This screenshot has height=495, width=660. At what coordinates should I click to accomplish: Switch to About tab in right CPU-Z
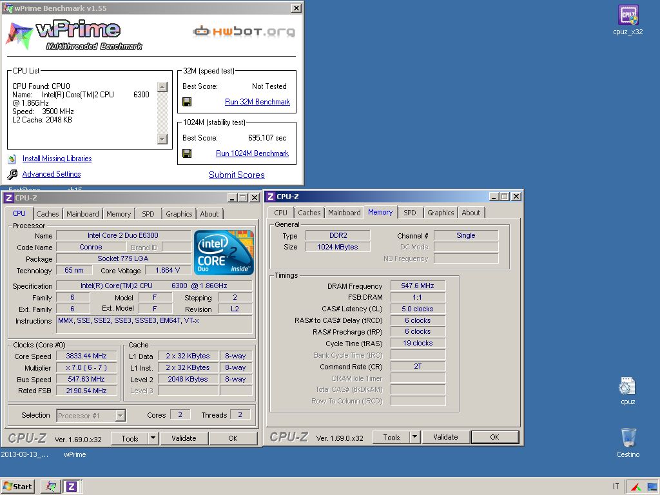[471, 213]
